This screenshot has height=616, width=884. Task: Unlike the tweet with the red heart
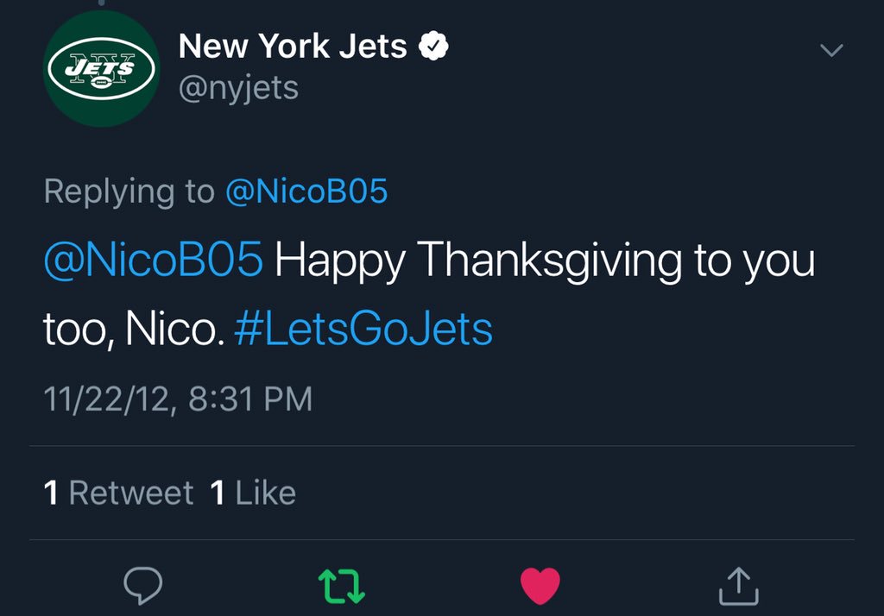click(x=540, y=586)
